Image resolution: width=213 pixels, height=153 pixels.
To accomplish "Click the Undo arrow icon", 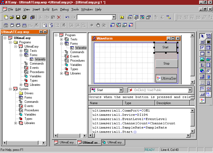I will pos(67,17).
